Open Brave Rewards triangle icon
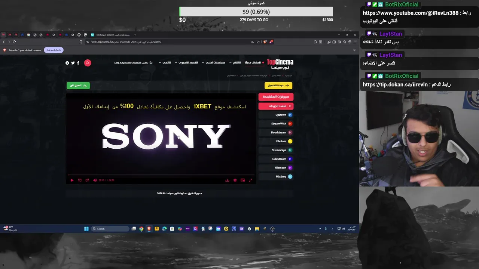Screen dimensions: 479x269 (271, 42)
